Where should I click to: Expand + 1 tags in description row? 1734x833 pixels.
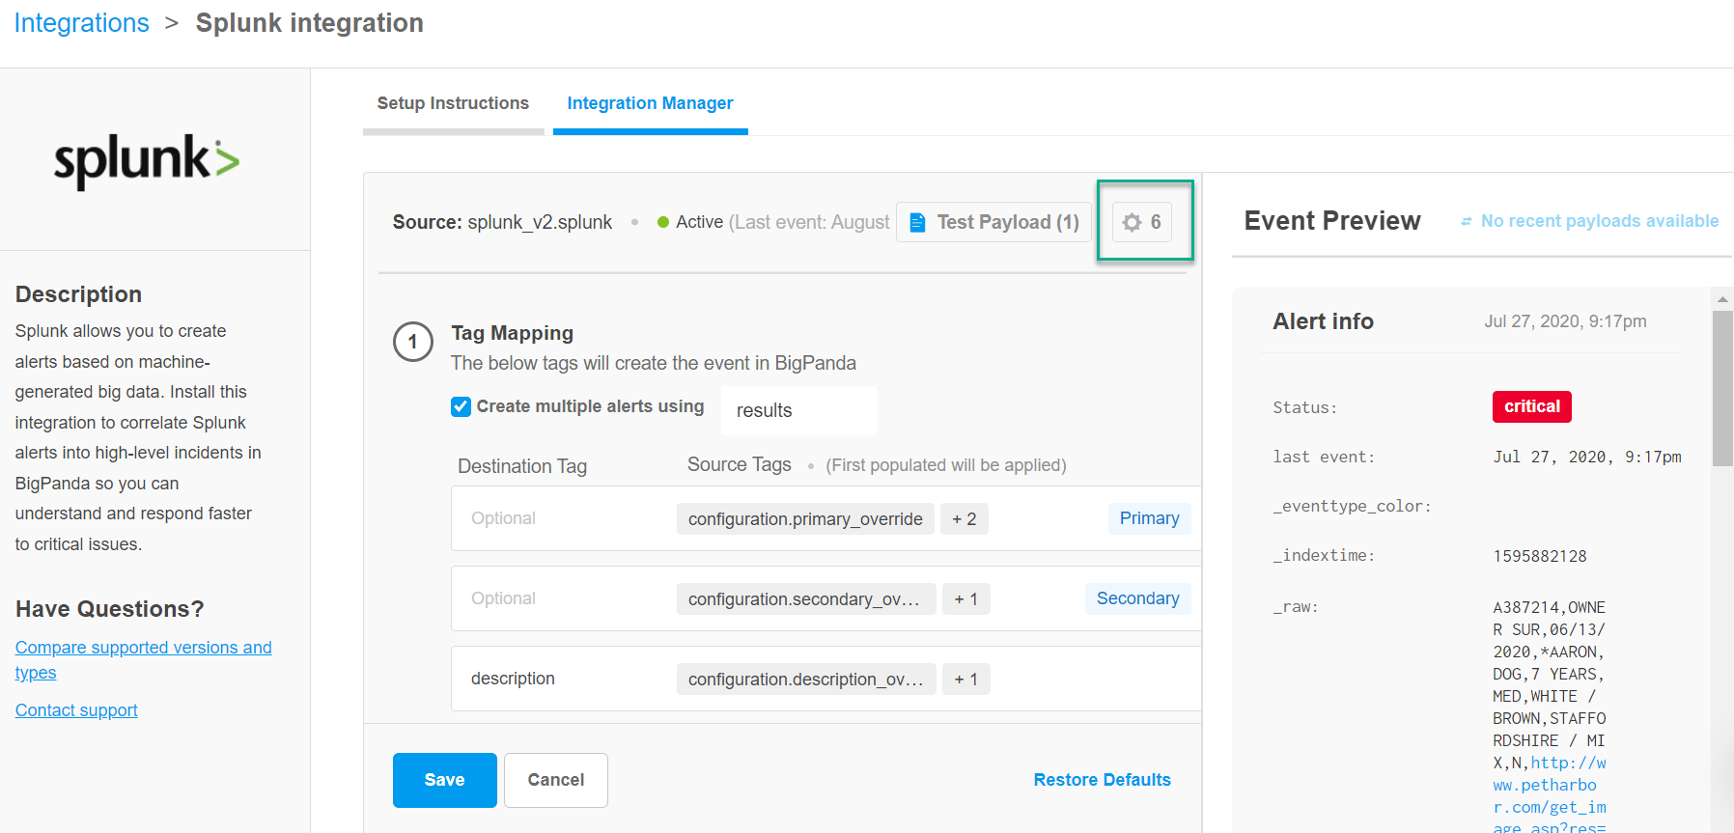[965, 680]
